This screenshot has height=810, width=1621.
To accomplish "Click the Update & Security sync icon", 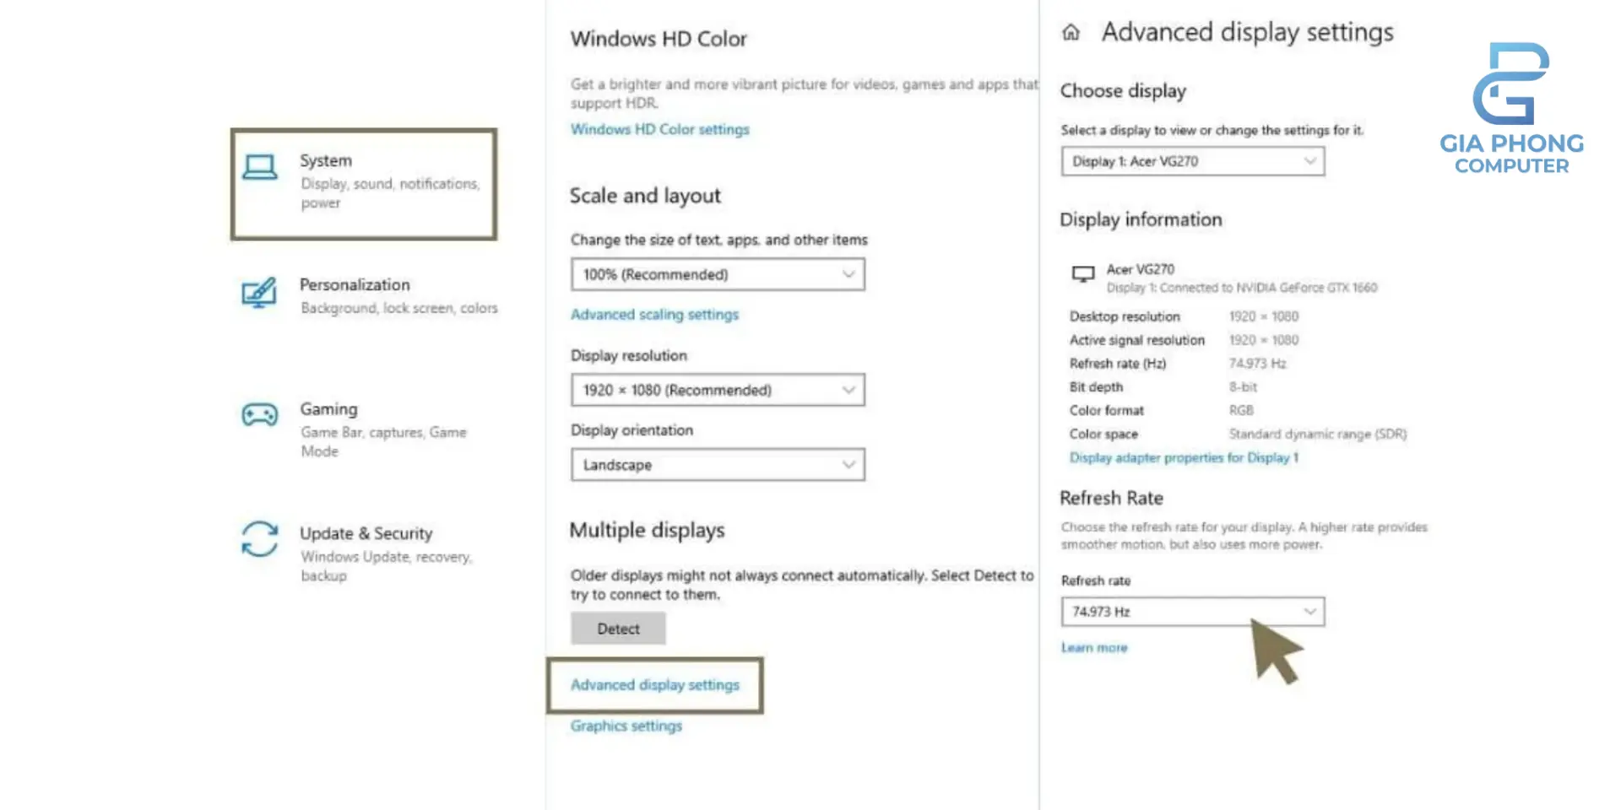I will [x=259, y=539].
